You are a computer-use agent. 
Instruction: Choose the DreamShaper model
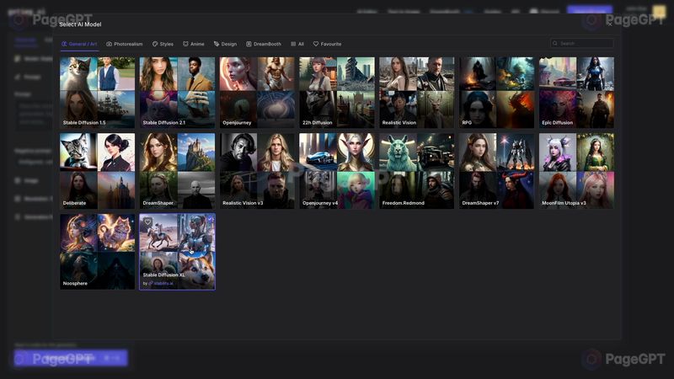(177, 171)
